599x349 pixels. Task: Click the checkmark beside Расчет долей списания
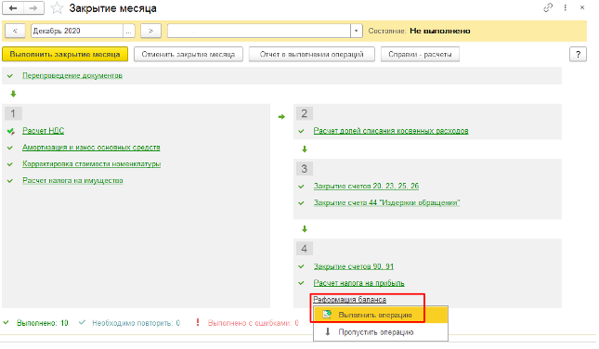(302, 131)
